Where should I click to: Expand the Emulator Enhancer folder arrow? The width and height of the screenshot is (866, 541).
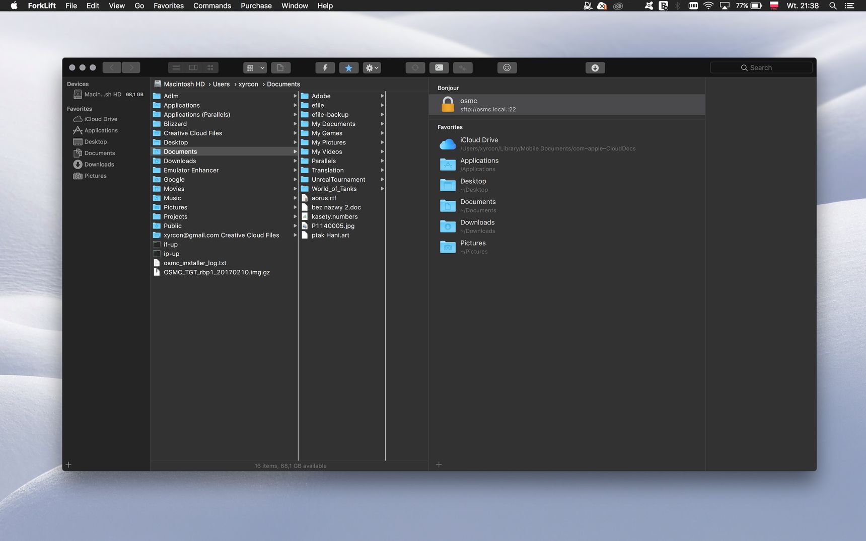(295, 170)
